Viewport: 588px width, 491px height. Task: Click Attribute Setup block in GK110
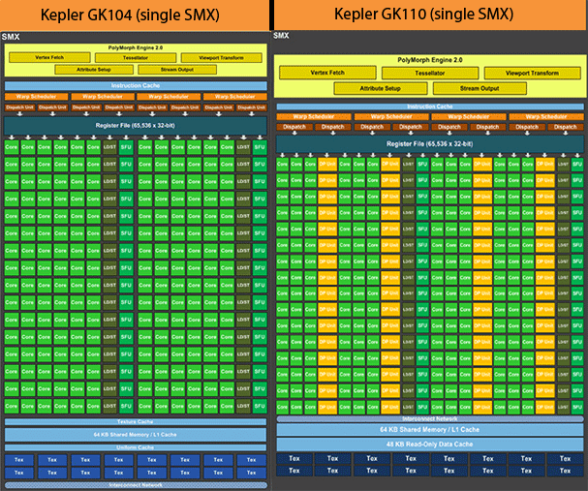(x=381, y=88)
